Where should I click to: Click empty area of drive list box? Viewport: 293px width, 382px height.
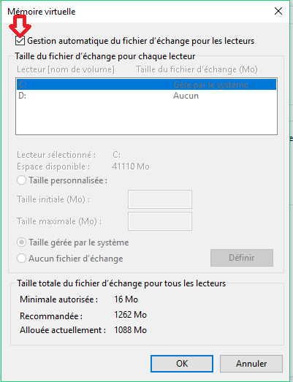click(x=146, y=118)
